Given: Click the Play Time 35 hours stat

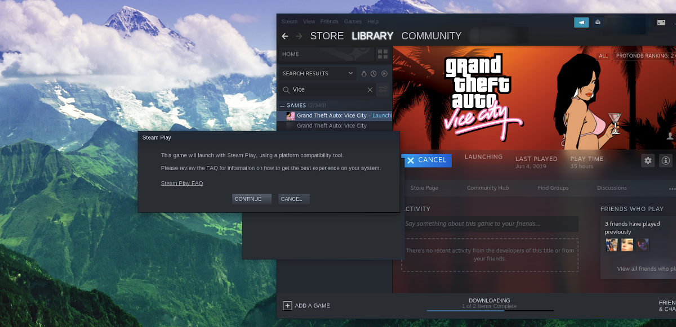Looking at the screenshot, I should pyautogui.click(x=586, y=162).
